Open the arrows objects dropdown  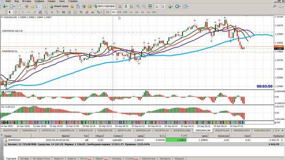click(99, 12)
